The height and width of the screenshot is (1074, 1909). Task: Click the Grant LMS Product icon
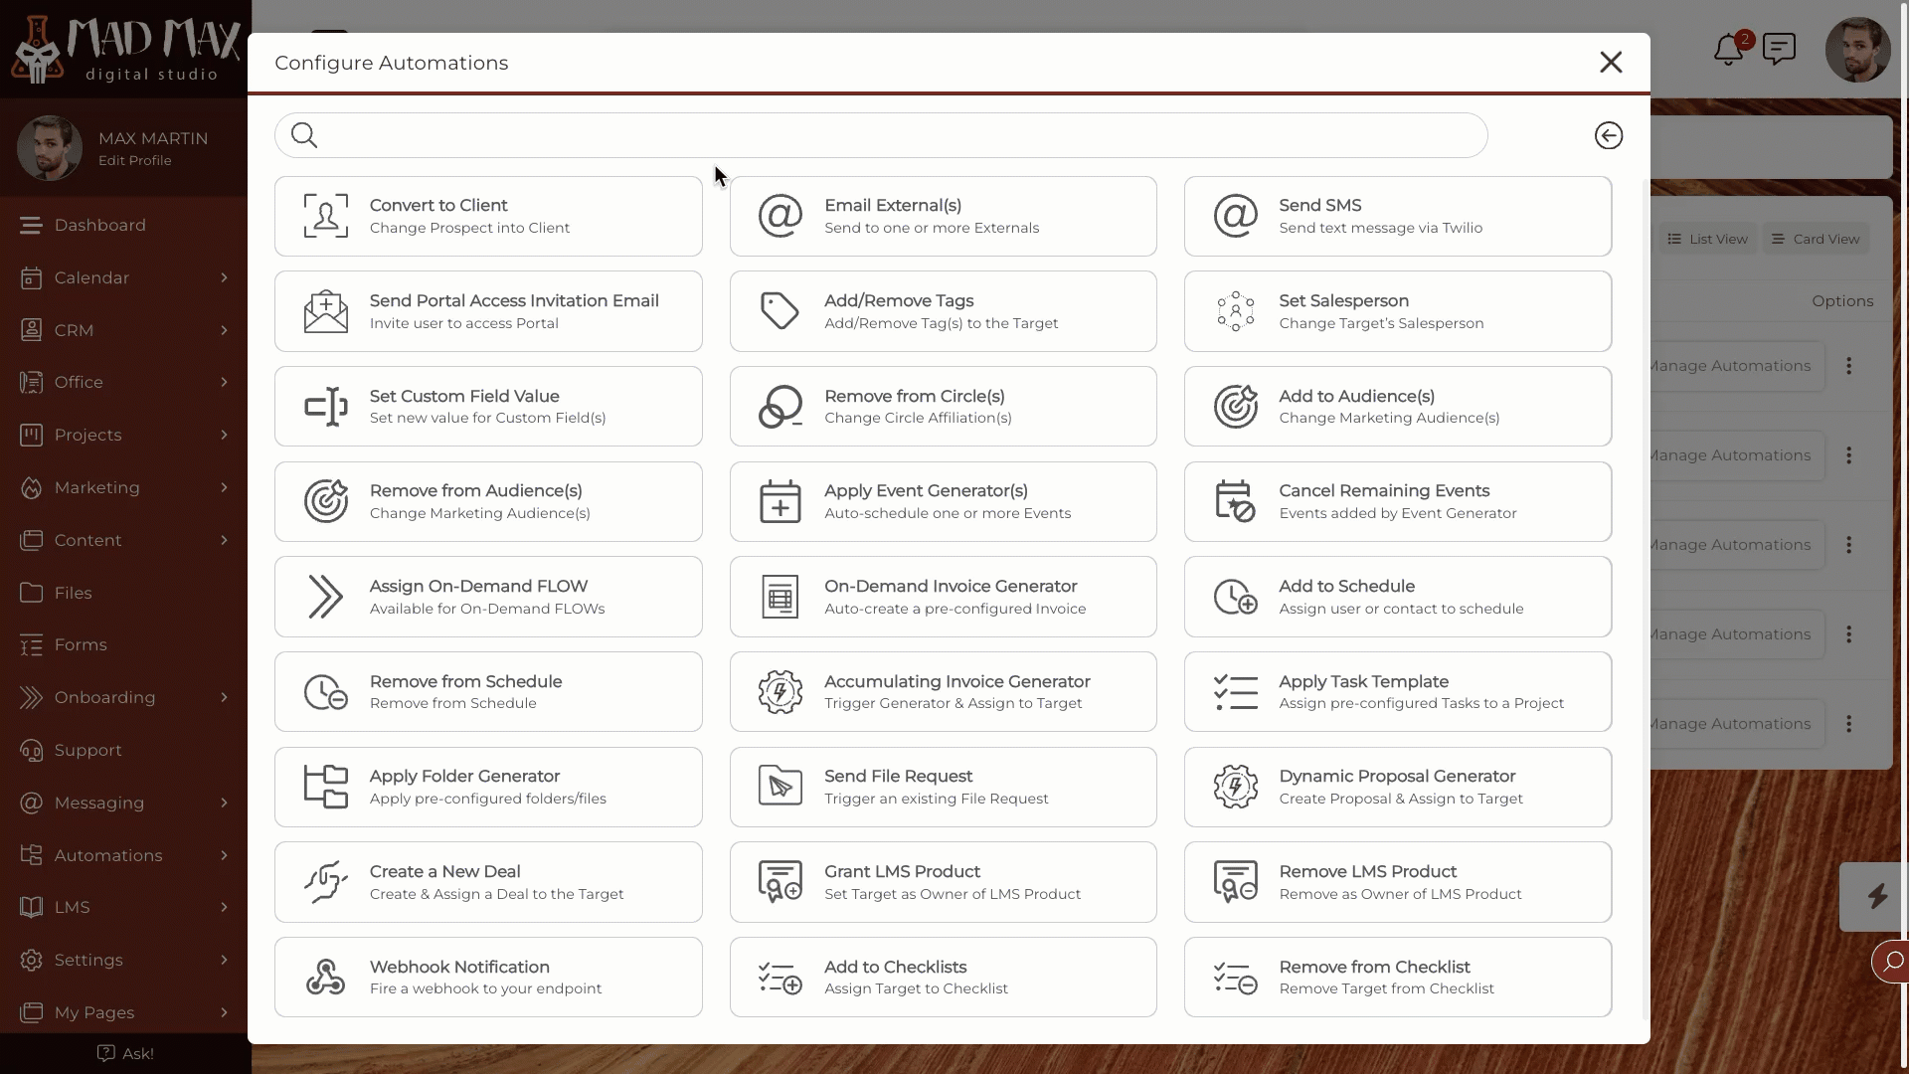pyautogui.click(x=781, y=881)
